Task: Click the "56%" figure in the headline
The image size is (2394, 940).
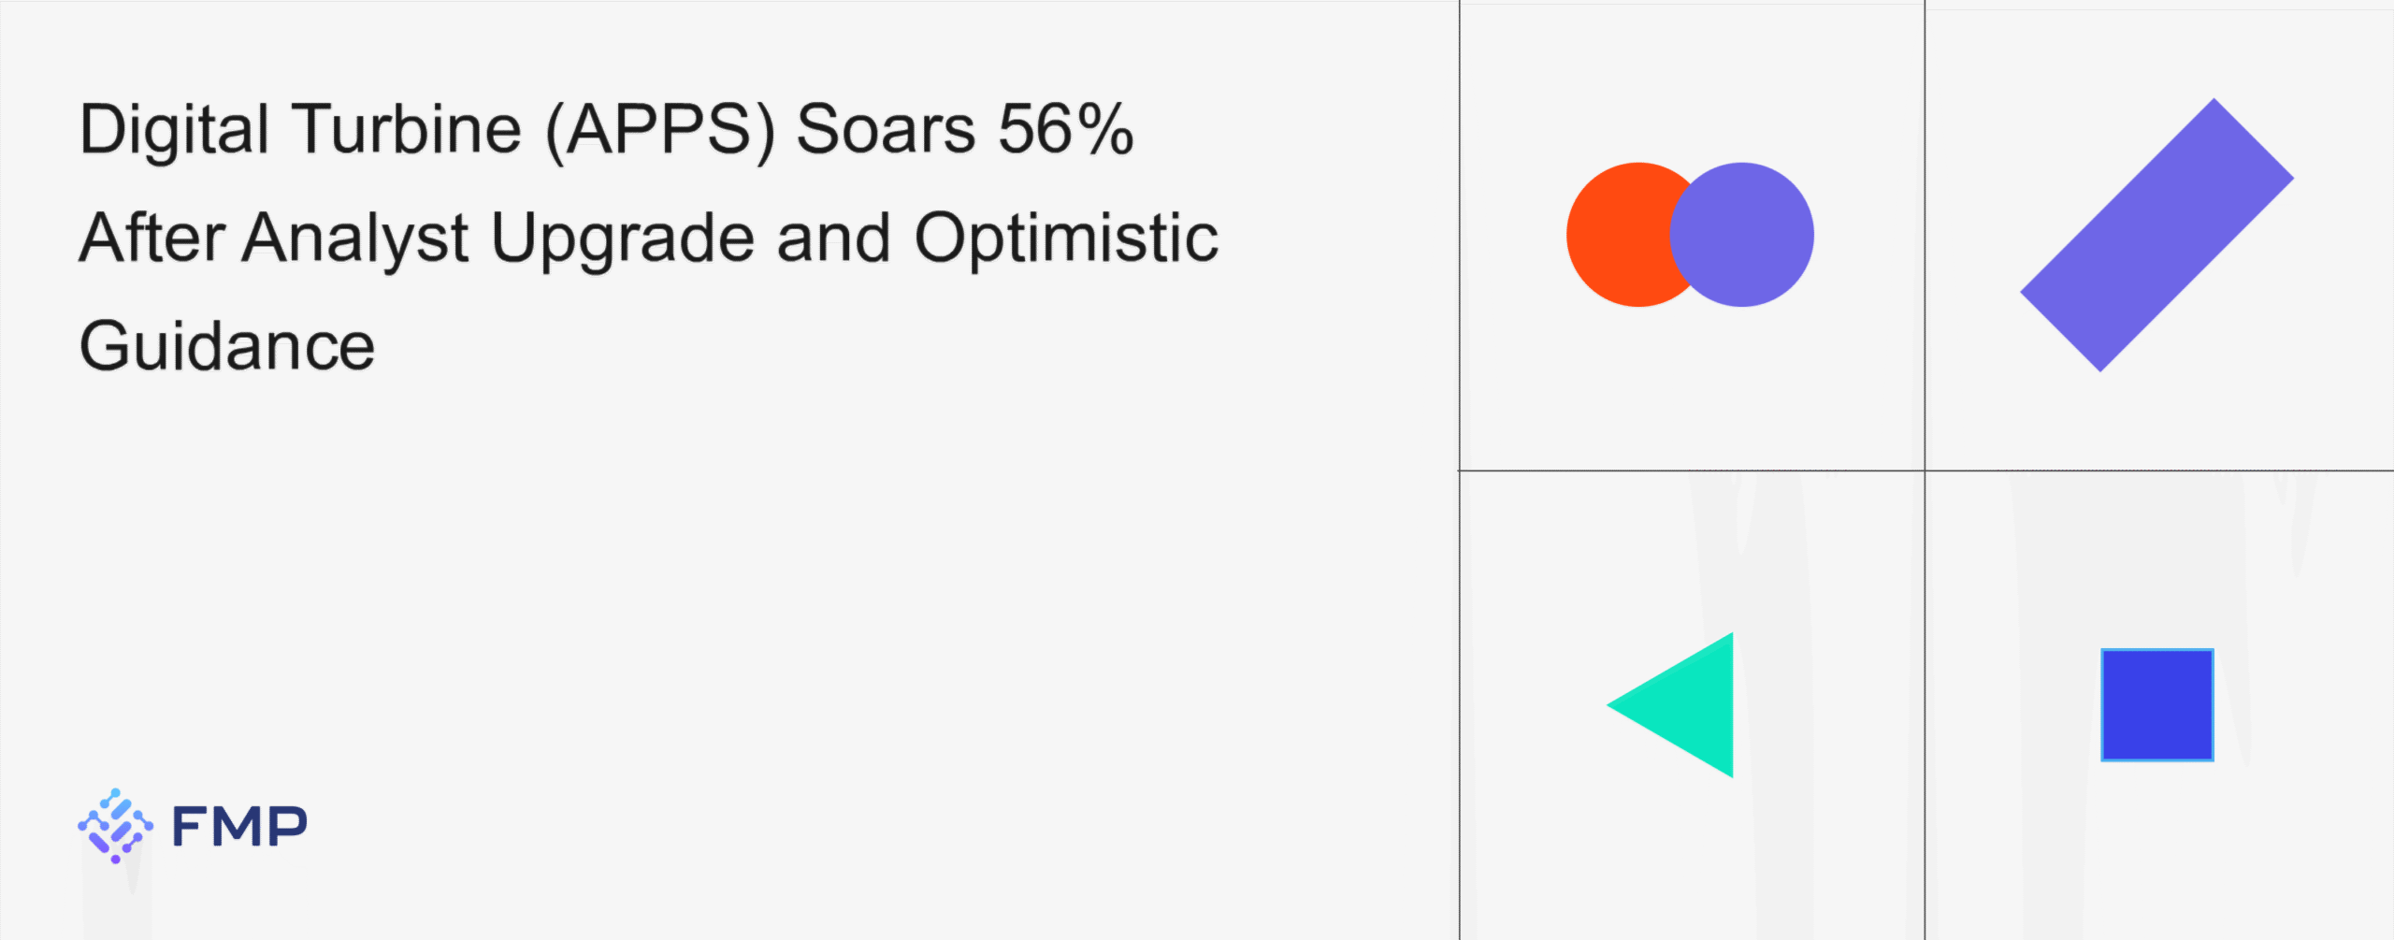Action: (x=1065, y=129)
